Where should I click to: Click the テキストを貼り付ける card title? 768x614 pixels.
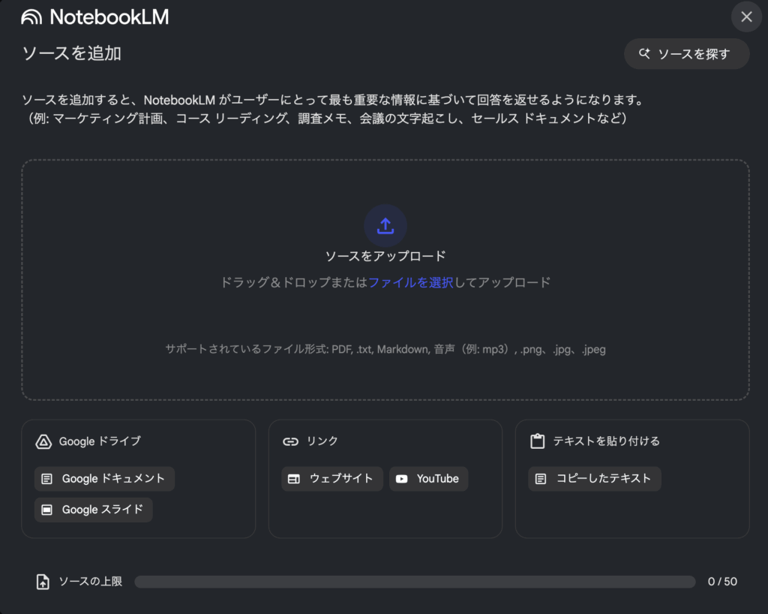tap(606, 441)
